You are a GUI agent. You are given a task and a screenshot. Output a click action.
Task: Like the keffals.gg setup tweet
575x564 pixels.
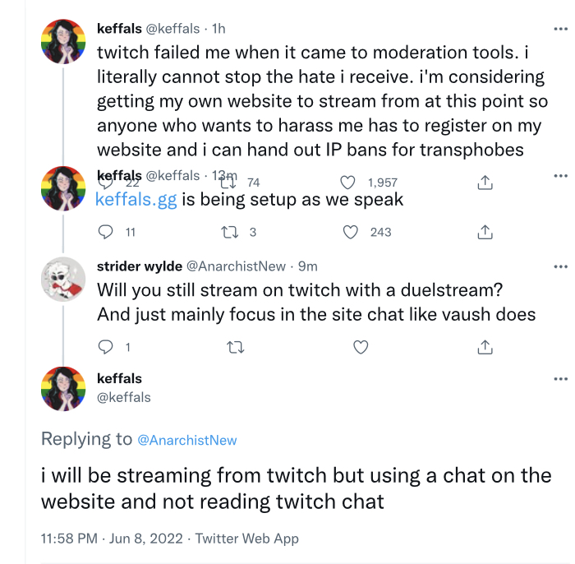[350, 233]
